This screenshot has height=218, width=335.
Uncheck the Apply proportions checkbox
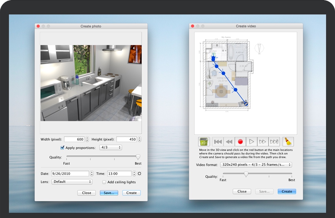coord(62,148)
